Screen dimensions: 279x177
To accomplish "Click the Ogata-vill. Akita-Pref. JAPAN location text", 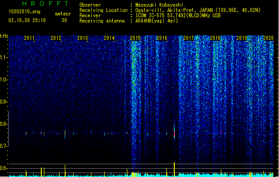I will [x=174, y=10].
